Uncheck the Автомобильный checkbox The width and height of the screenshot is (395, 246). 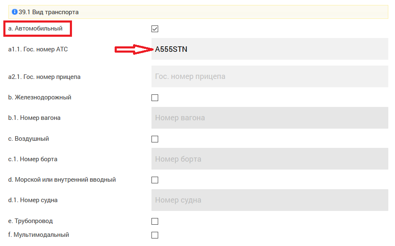pos(155,29)
